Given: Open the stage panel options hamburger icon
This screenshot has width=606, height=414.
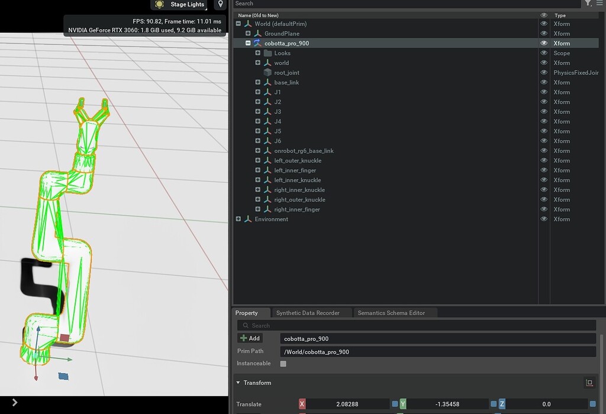Looking at the screenshot, I should tap(599, 4).
